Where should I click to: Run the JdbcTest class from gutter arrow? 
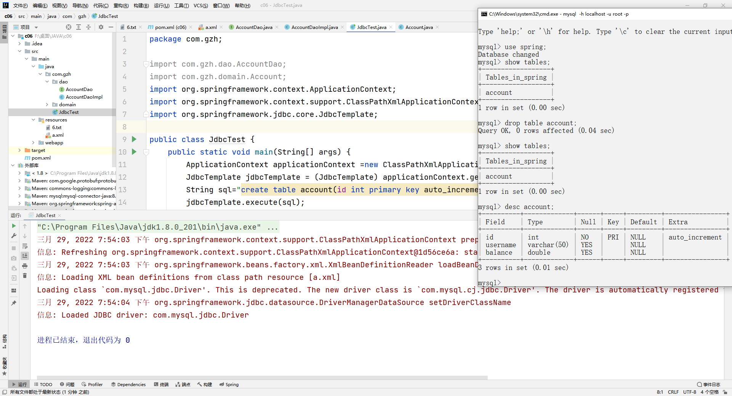point(134,139)
